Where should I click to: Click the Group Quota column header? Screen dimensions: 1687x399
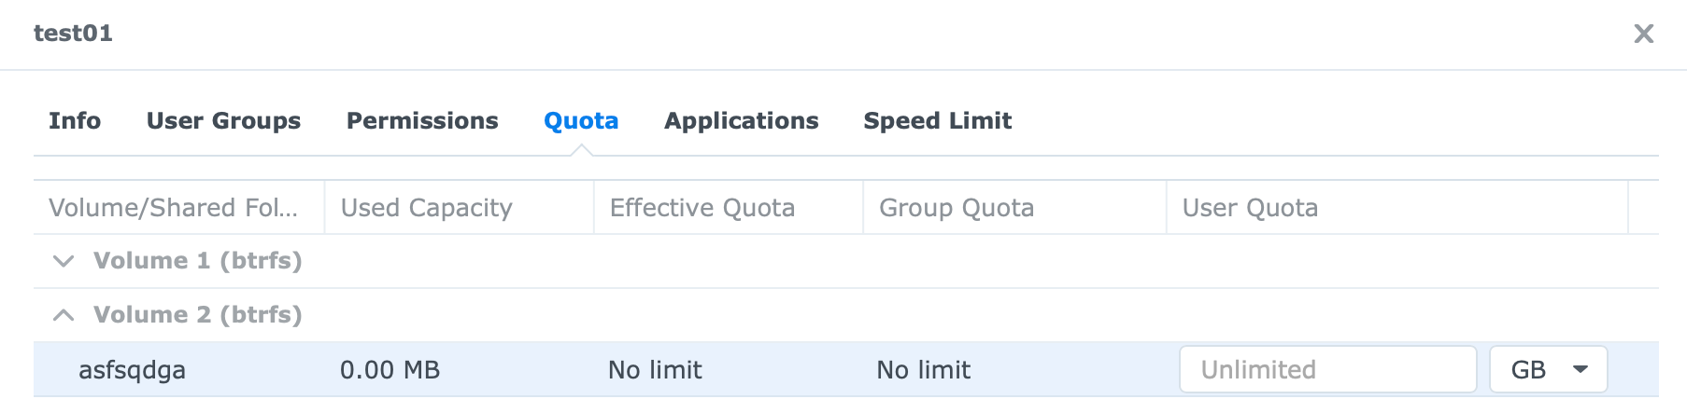[957, 208]
